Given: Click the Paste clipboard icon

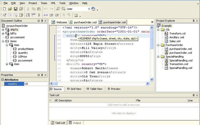Looking at the screenshot, I should pyautogui.click(x=39, y=9).
